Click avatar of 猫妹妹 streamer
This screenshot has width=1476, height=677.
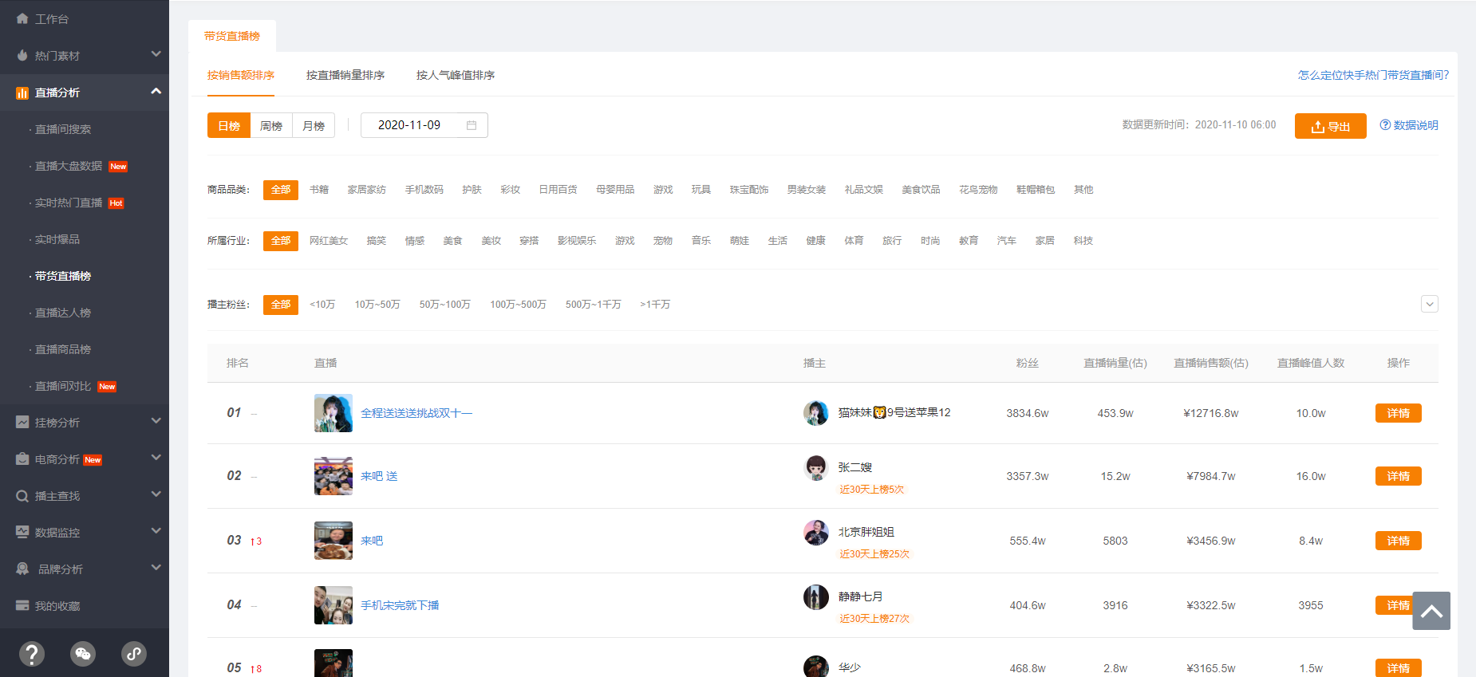pyautogui.click(x=816, y=413)
